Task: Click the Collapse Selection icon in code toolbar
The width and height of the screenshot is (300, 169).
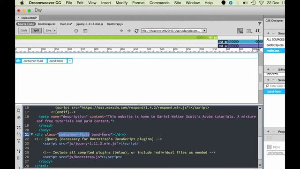Action: 19,134
